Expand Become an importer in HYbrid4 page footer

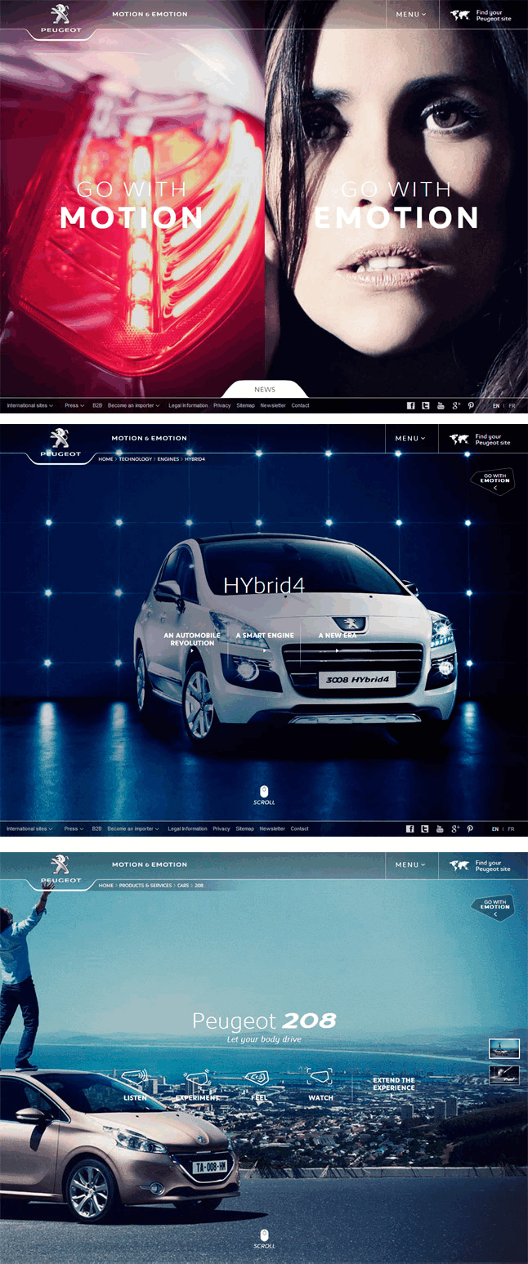(x=133, y=829)
